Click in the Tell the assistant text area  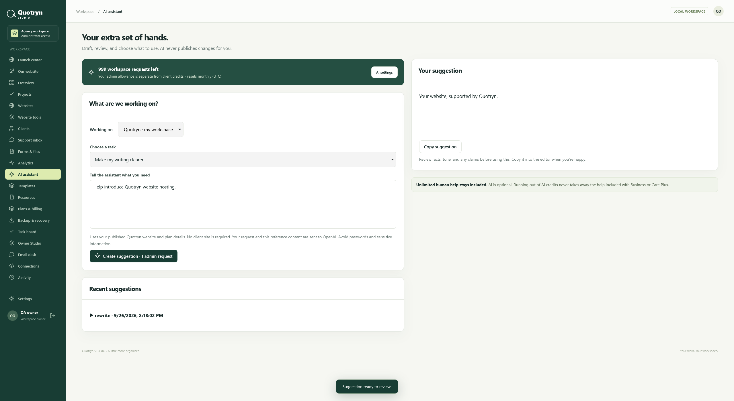click(243, 204)
